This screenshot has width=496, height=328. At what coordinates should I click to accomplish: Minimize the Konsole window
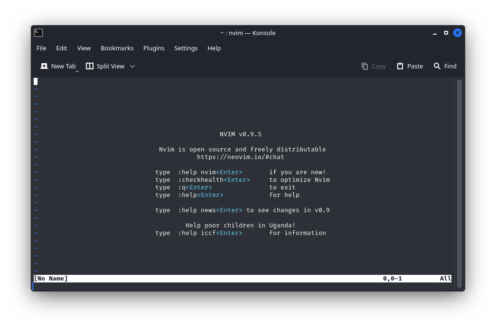click(435, 33)
